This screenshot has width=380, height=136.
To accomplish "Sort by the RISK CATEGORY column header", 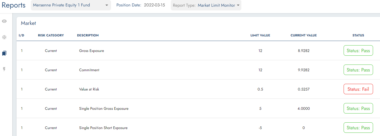I will pos(51,35).
